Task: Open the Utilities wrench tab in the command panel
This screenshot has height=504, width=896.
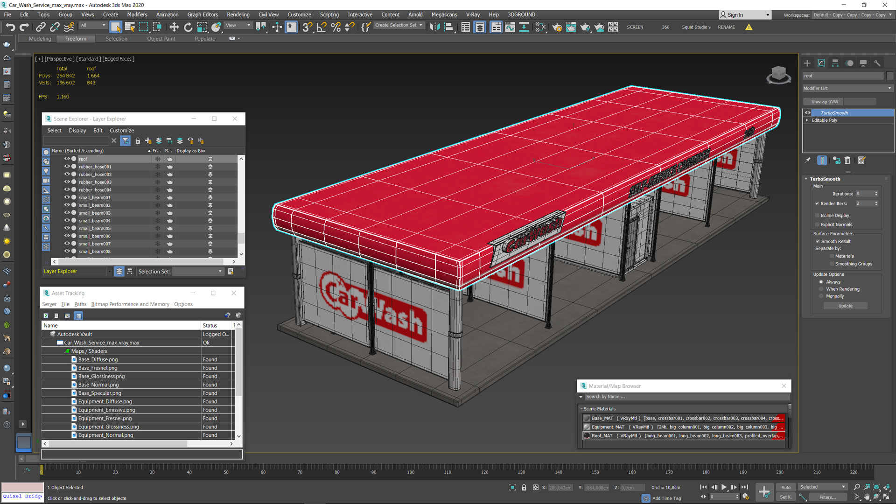Action: (877, 63)
